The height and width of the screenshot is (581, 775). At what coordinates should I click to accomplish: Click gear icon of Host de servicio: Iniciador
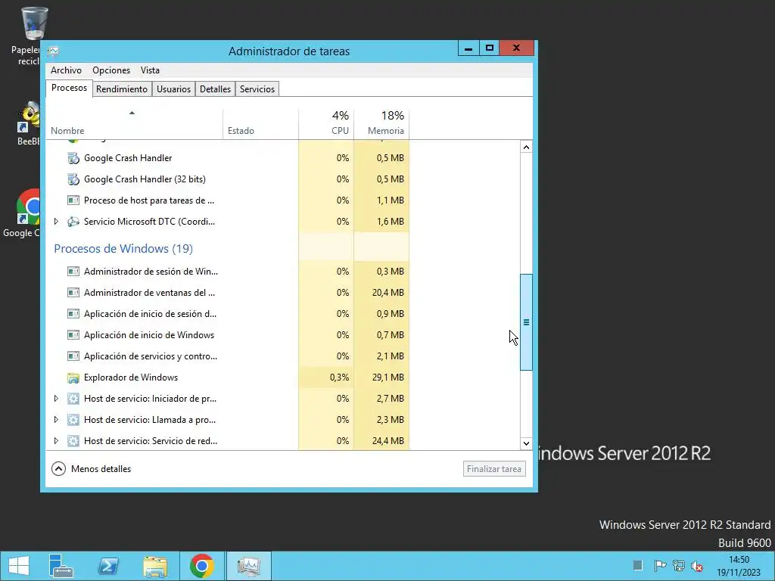point(73,399)
